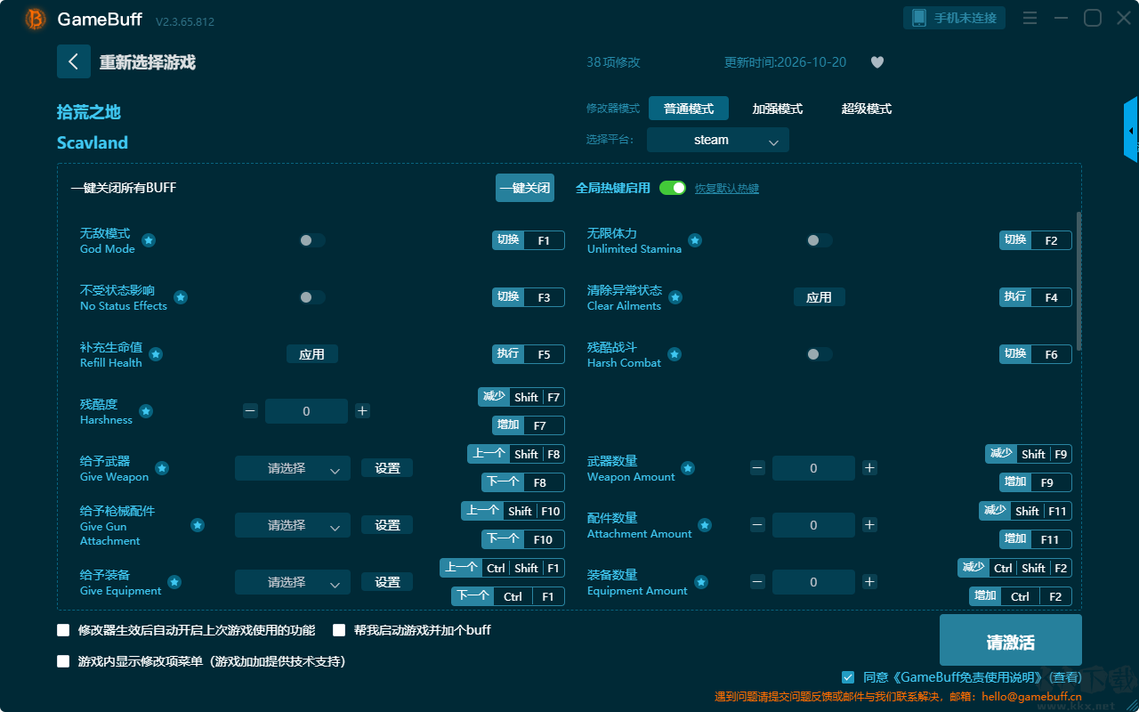Decrease Weapon Amount with minus button
The height and width of the screenshot is (712, 1139).
pos(757,468)
